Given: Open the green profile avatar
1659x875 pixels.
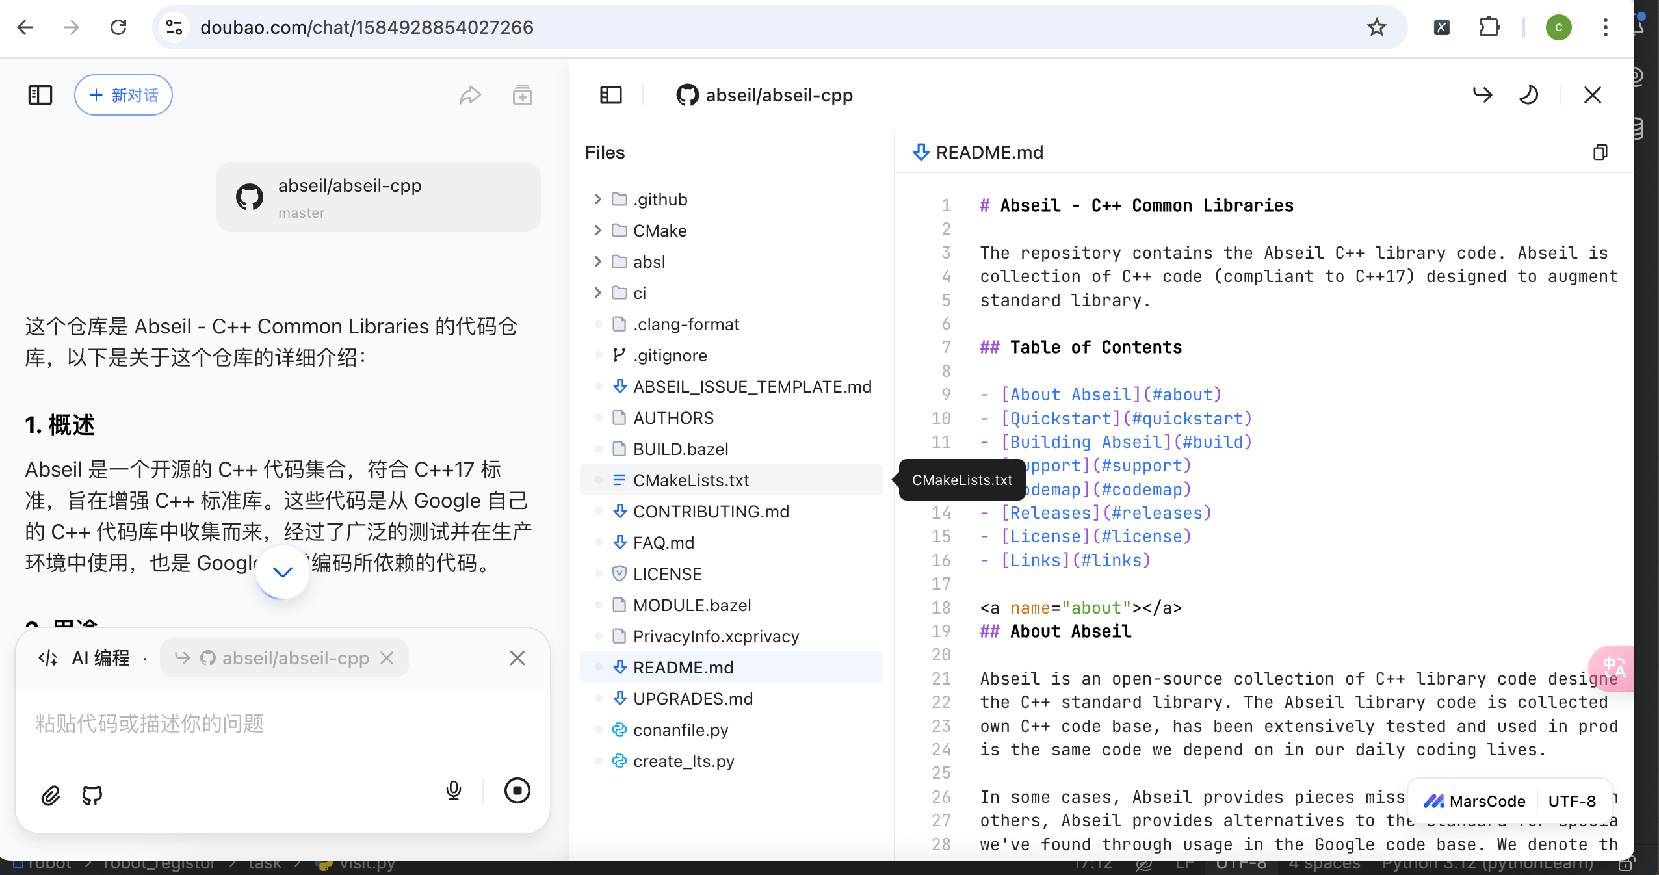Looking at the screenshot, I should (1558, 27).
